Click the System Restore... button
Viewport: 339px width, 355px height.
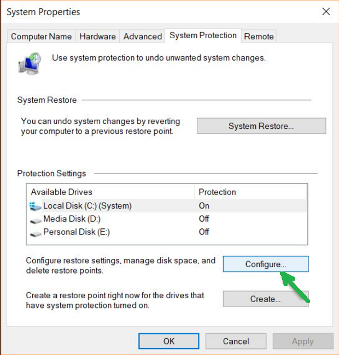click(x=261, y=126)
